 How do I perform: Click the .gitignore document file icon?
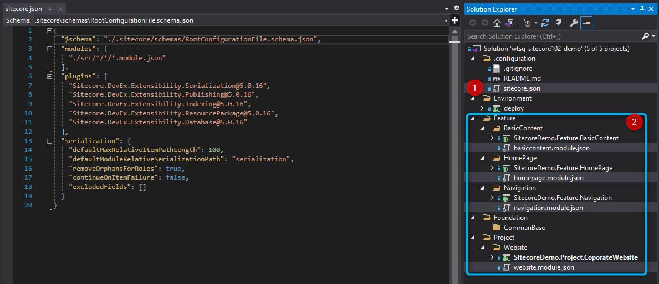pyautogui.click(x=497, y=69)
